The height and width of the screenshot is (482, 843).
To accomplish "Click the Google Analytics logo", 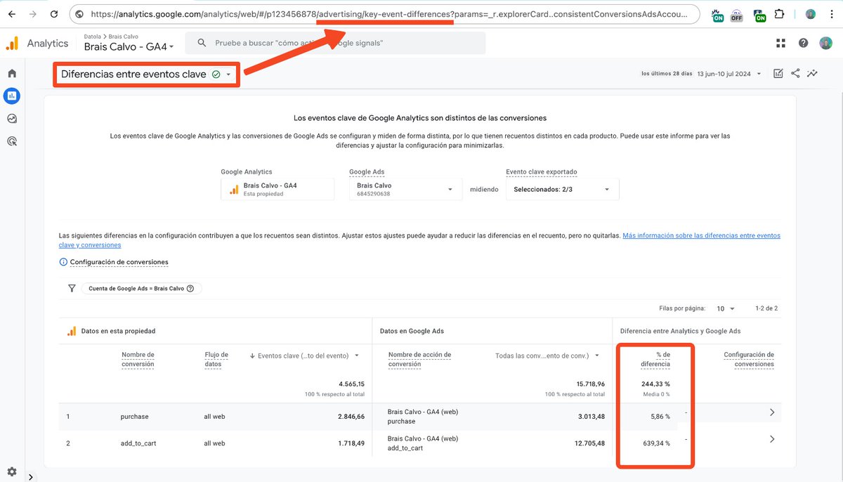I will click(x=12, y=43).
